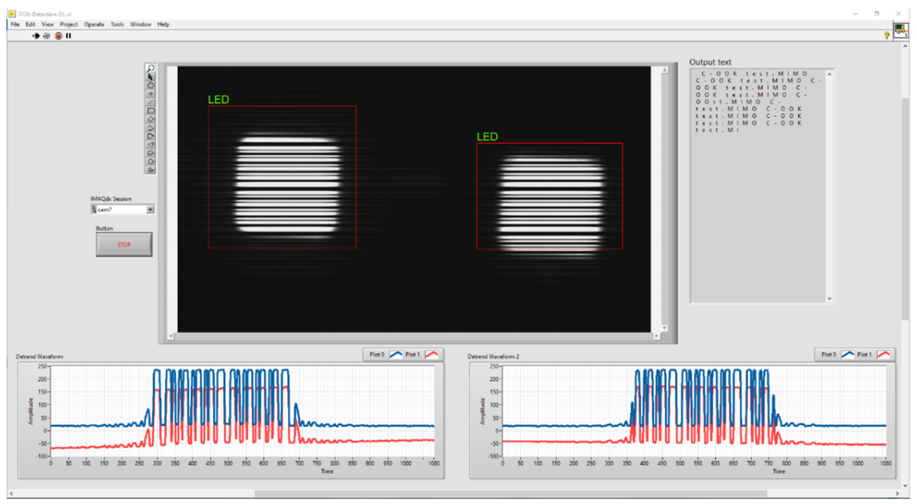Click Plot 1 red line swatch, Detrend Waveform
Image resolution: width=917 pixels, height=504 pixels.
432,355
